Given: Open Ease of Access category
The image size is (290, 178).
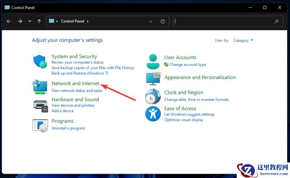Looking at the screenshot, I should [180, 109].
